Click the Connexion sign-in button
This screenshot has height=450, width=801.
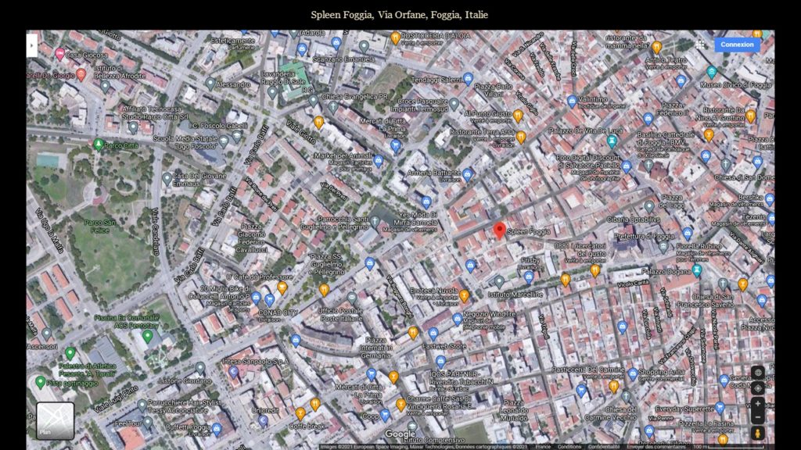737,45
